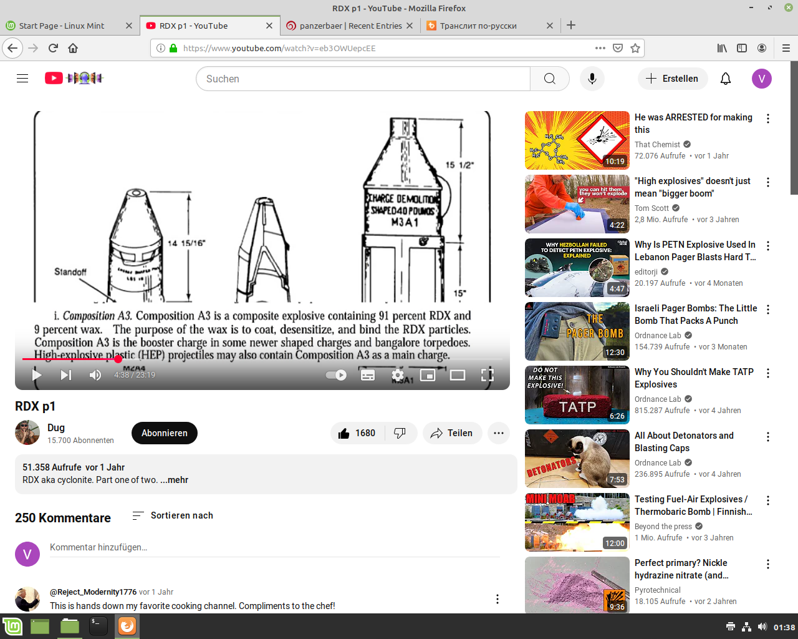Share the video via Teilen
Screen dimensions: 798x639
453,433
